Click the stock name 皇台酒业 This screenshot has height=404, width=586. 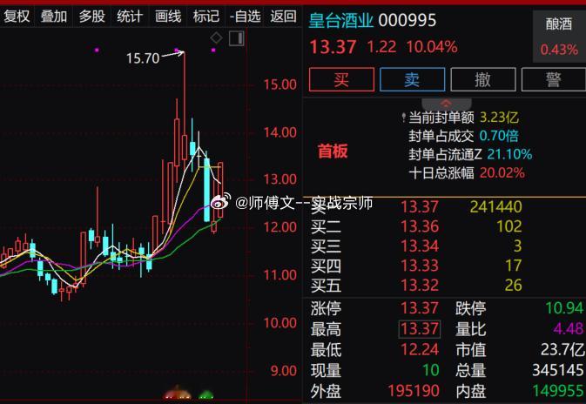[340, 21]
